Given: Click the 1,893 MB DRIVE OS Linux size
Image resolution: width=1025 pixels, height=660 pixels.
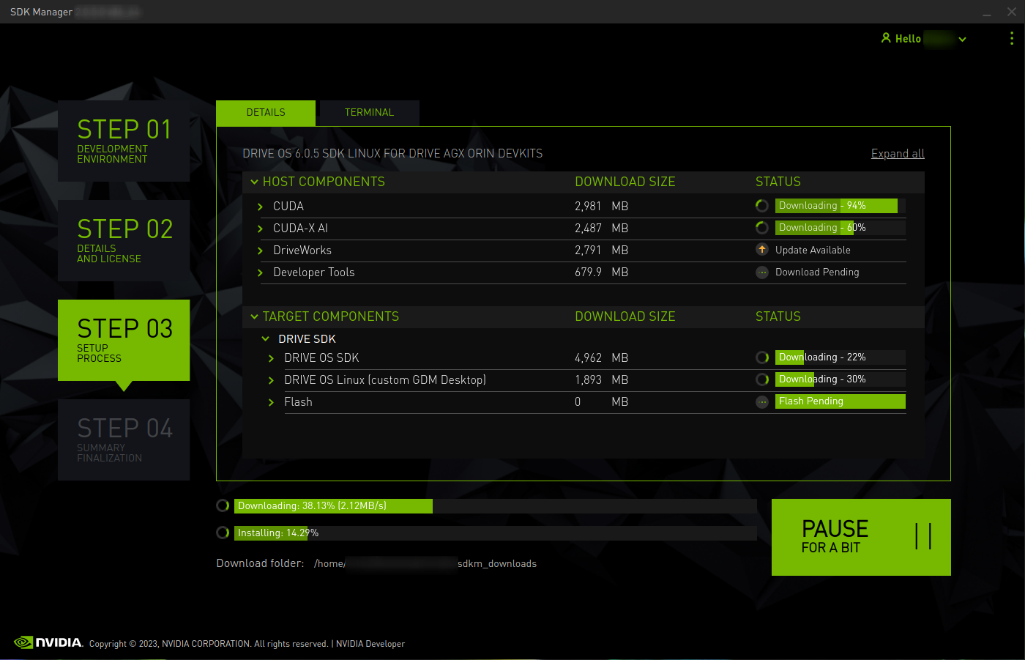Looking at the screenshot, I should coord(602,380).
